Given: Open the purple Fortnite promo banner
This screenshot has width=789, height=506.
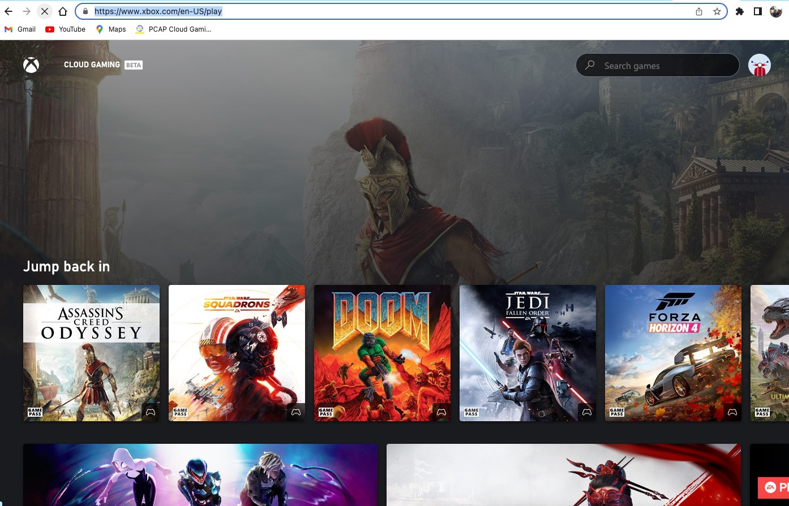Looking at the screenshot, I should (x=200, y=475).
